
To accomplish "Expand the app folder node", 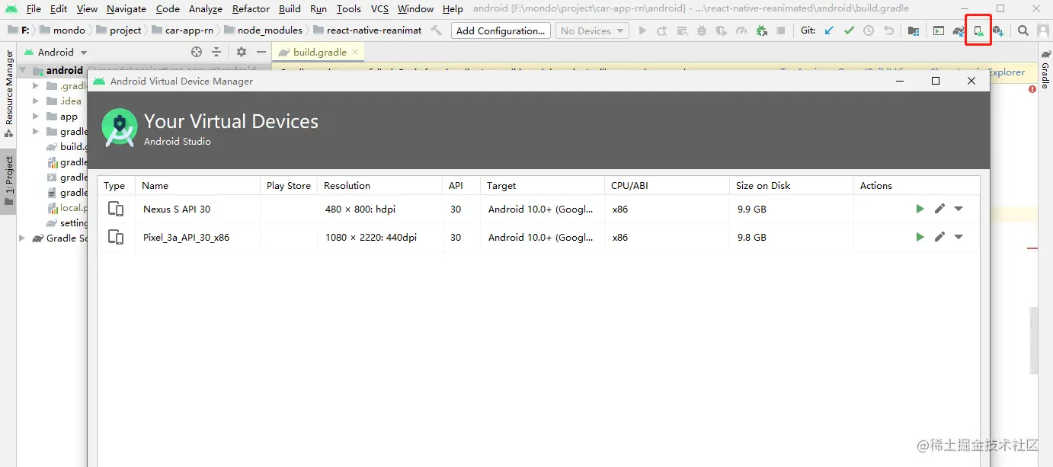I will [x=36, y=117].
